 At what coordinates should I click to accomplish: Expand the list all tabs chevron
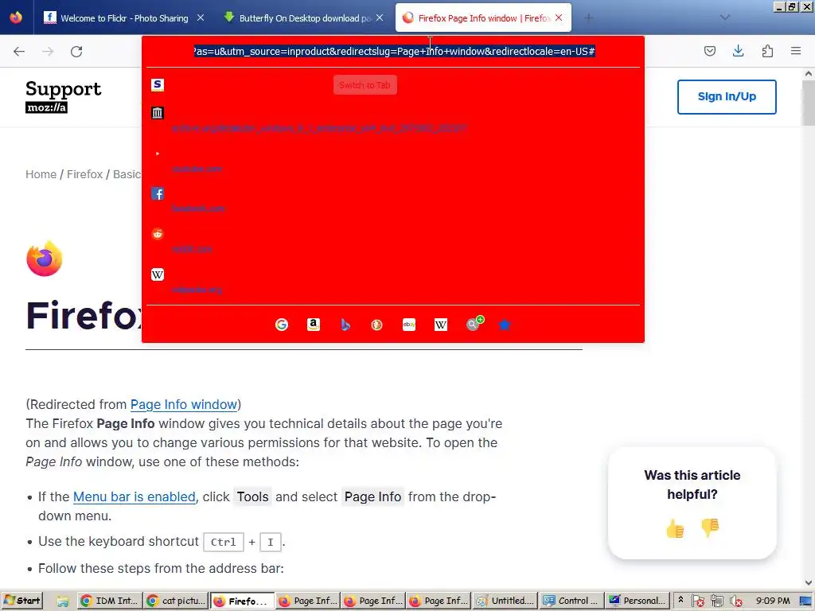[725, 18]
